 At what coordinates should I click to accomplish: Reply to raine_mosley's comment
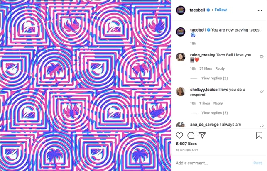[220, 68]
